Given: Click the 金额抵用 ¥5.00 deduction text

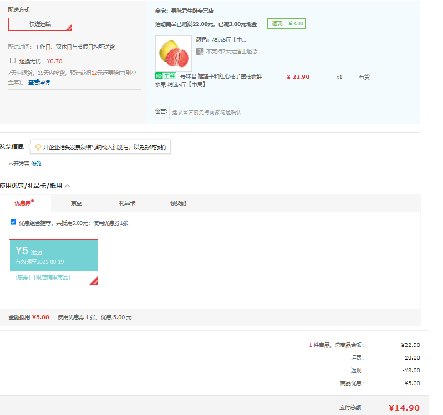Looking at the screenshot, I should (29, 317).
